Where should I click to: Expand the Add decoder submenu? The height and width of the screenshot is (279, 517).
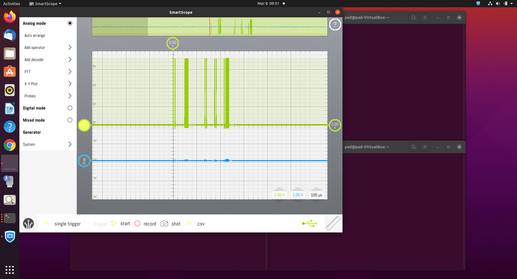tap(70, 59)
